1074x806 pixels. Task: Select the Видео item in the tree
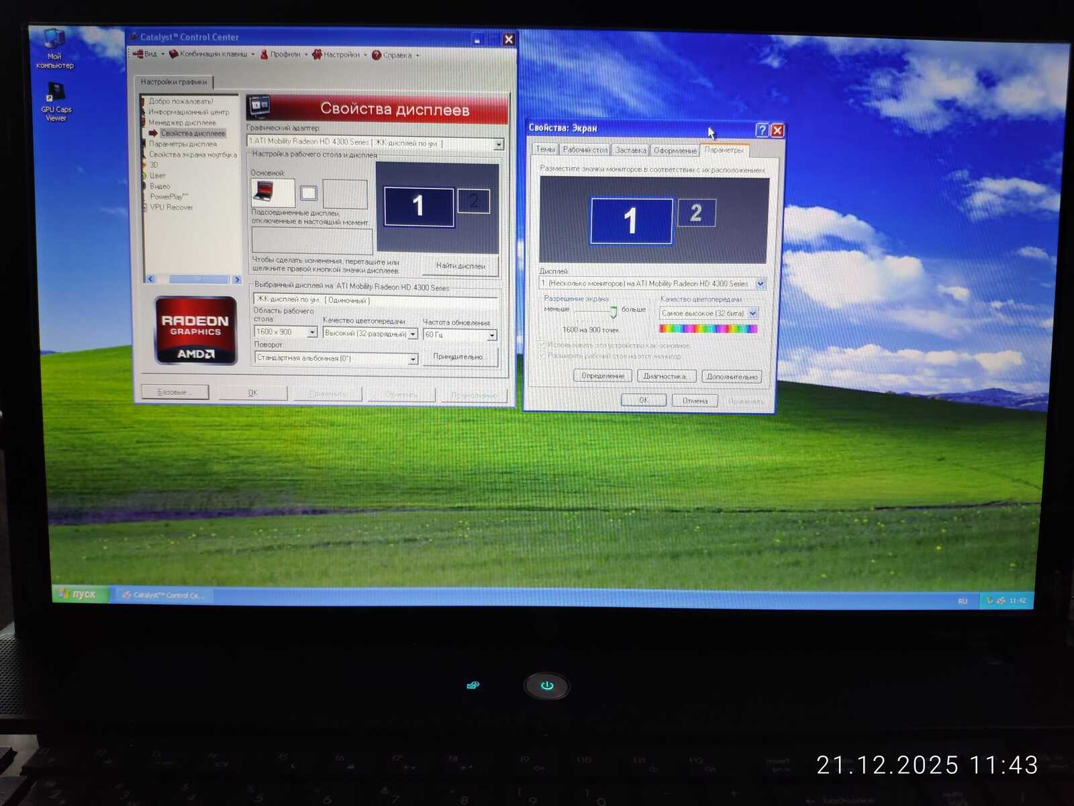point(160,186)
